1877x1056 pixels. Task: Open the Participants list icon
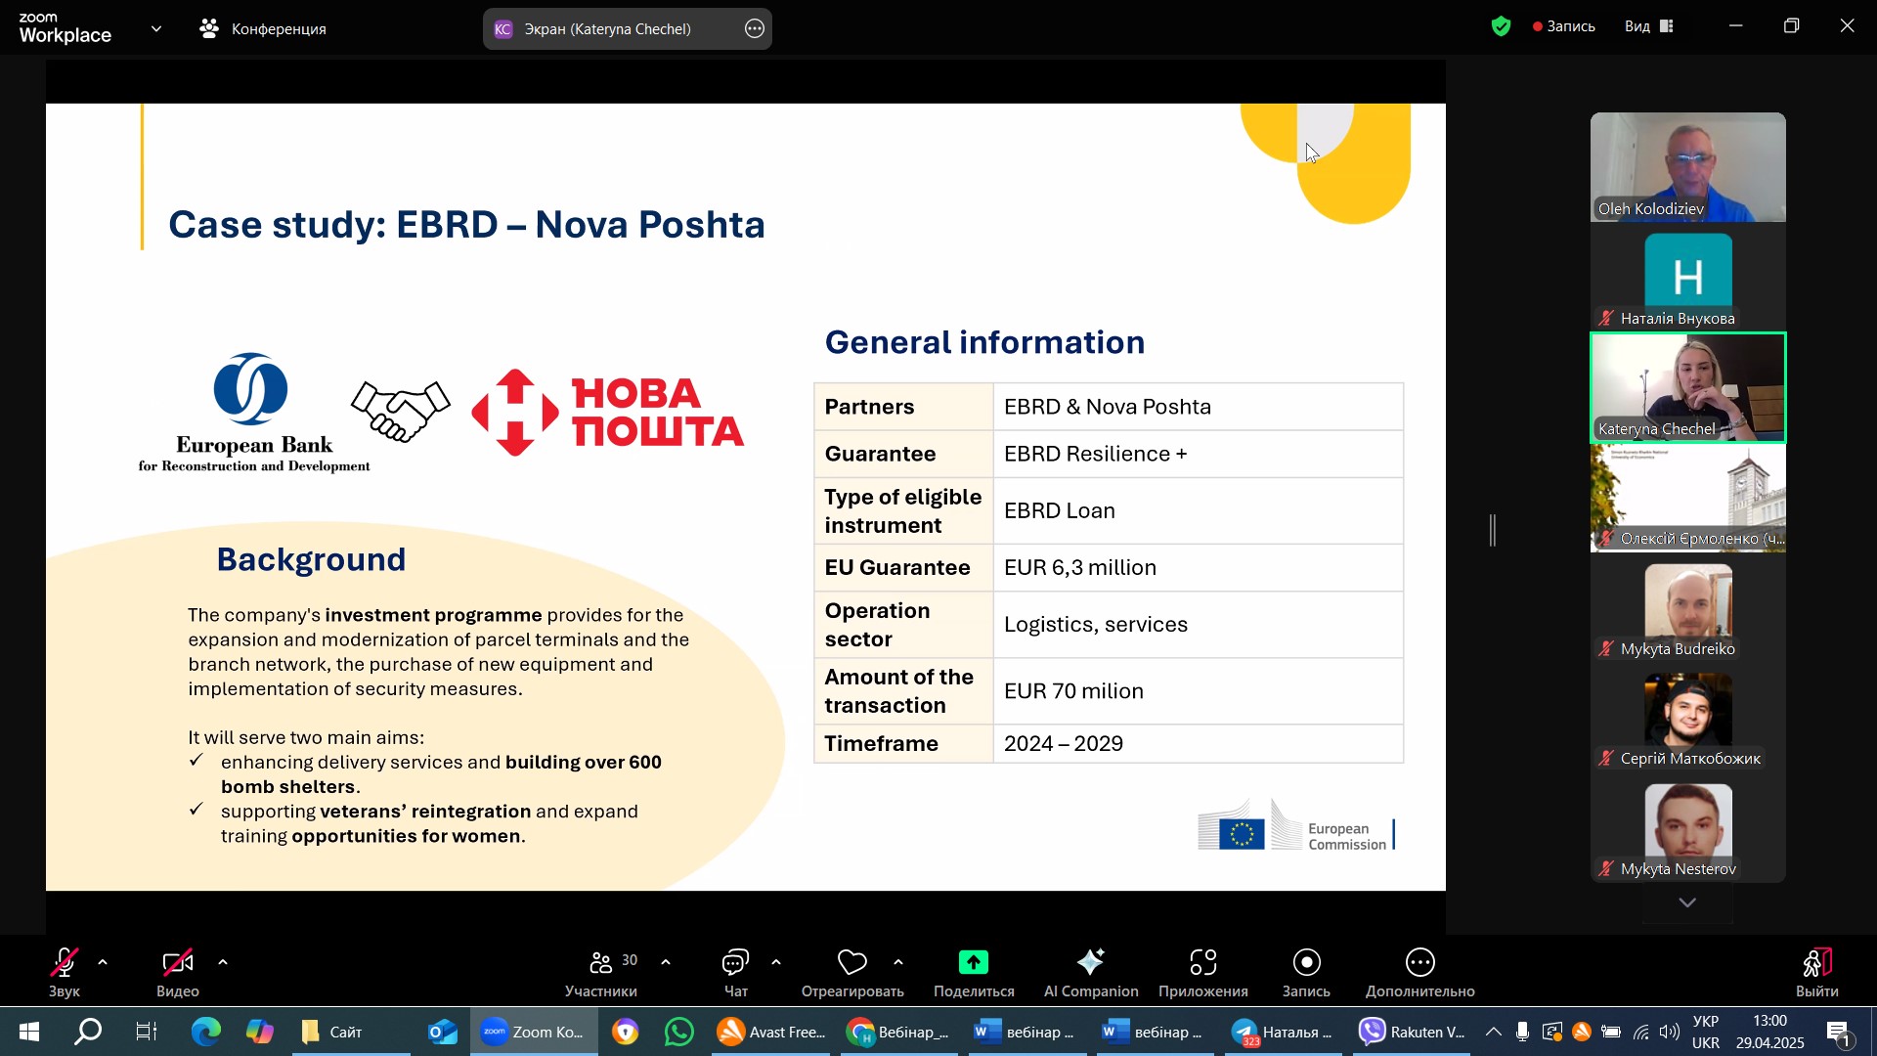(x=601, y=964)
